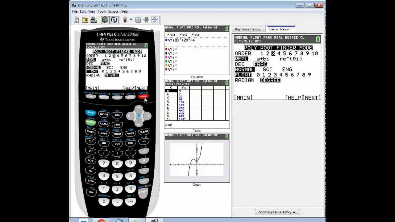
Task: Click the green ALPHA key
Action: coord(90,122)
